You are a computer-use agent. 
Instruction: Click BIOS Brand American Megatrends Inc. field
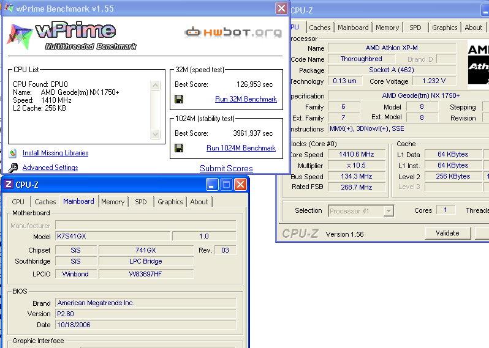146,303
